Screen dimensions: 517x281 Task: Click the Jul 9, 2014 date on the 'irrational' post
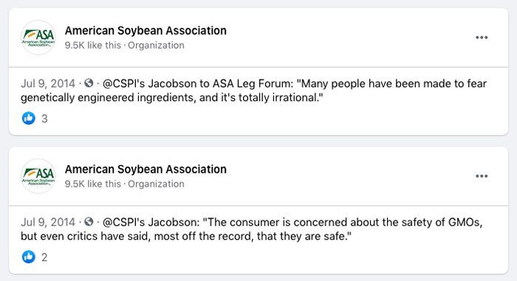48,83
